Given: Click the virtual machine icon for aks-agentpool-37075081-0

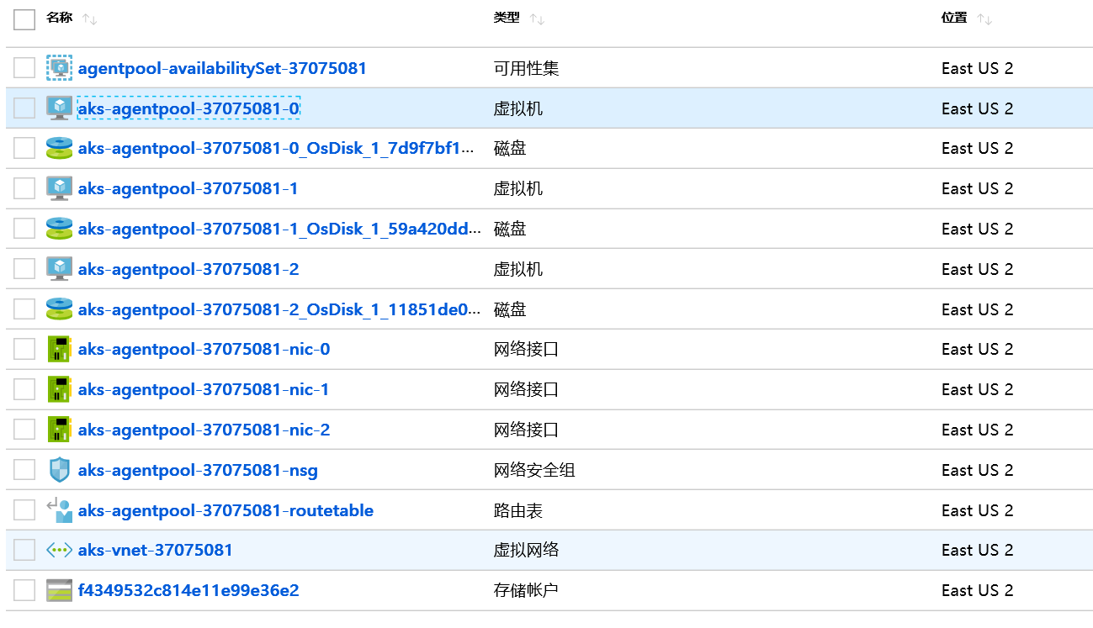Looking at the screenshot, I should [59, 108].
